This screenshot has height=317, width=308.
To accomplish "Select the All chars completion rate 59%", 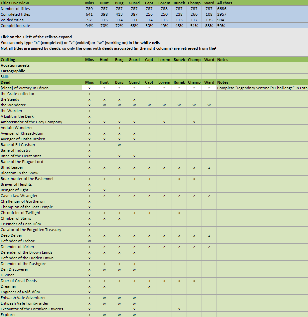I will coord(262,25).
